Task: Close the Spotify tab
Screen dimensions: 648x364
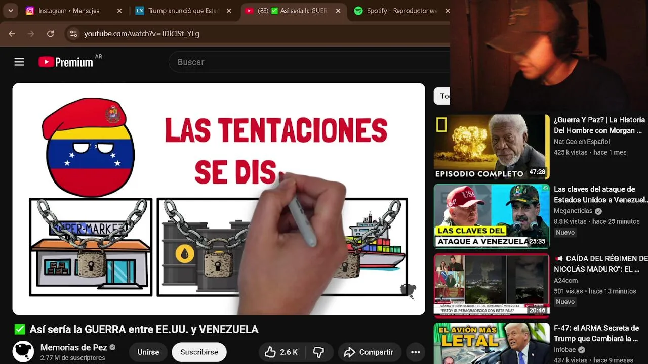Action: (x=447, y=11)
